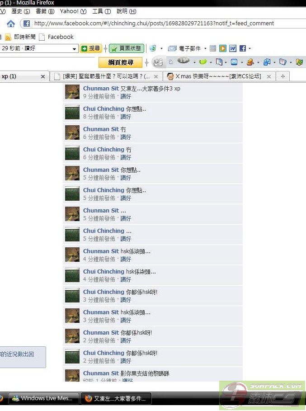The image size is (306, 411).
Task: Click the orange media player toolbar icon
Action: coord(223,48)
